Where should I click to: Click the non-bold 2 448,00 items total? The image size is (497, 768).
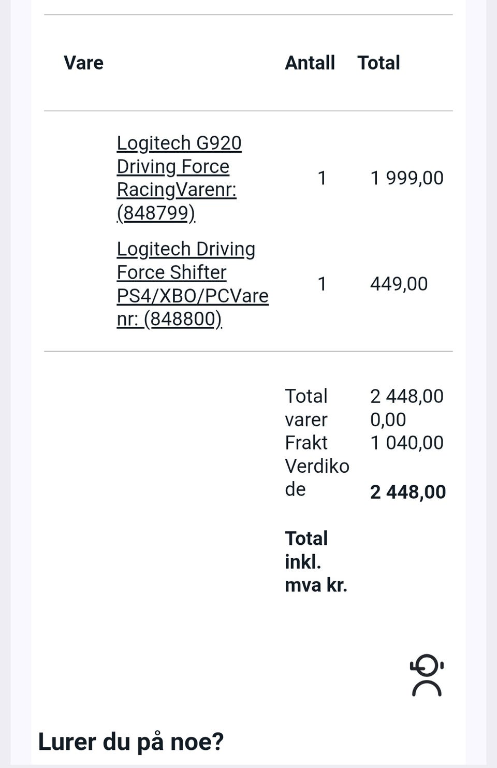[x=406, y=396]
